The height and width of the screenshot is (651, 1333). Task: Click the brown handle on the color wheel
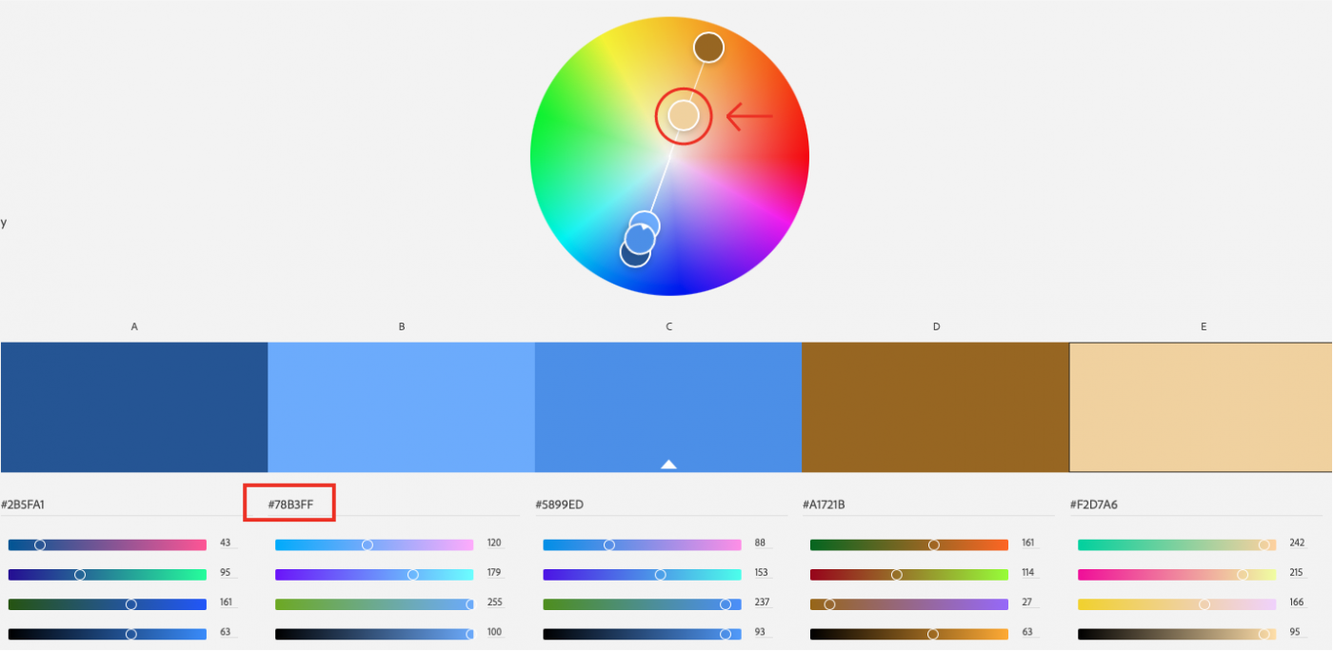click(x=708, y=47)
